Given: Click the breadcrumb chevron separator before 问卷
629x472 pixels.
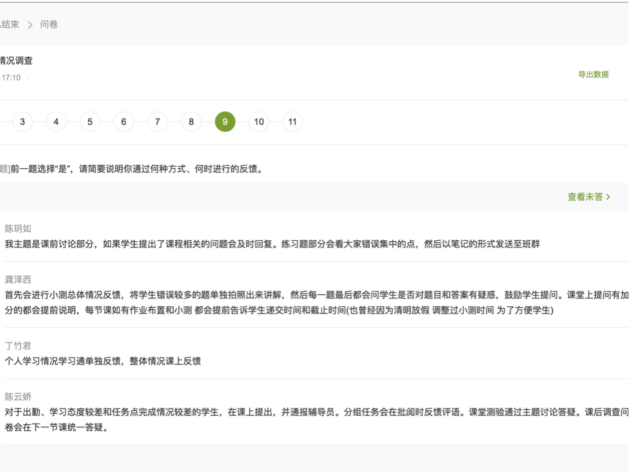Looking at the screenshot, I should (30, 25).
